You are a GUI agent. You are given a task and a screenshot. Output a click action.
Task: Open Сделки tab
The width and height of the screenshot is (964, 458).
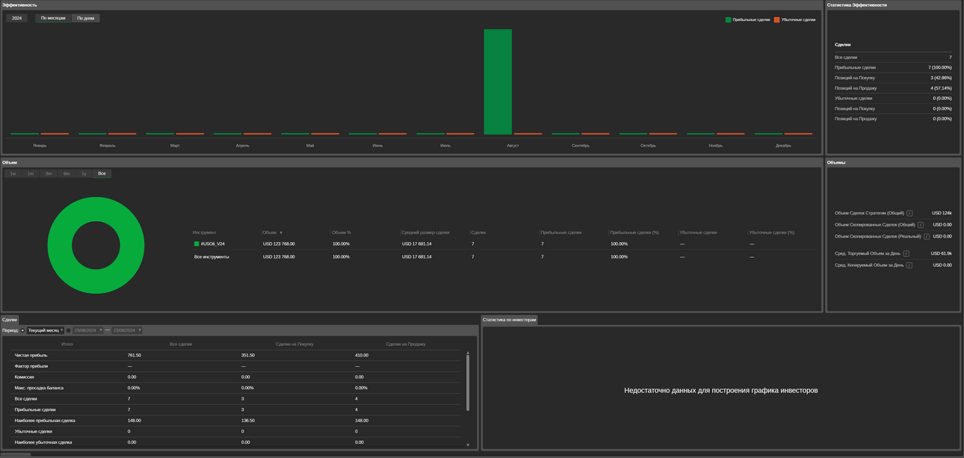pyautogui.click(x=10, y=320)
